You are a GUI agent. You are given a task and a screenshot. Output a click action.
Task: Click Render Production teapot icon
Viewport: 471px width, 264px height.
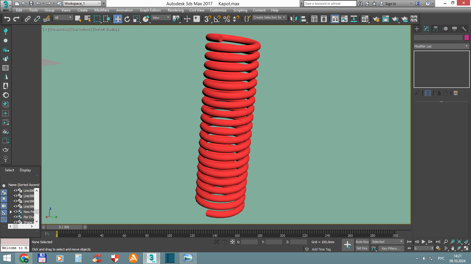click(395, 19)
